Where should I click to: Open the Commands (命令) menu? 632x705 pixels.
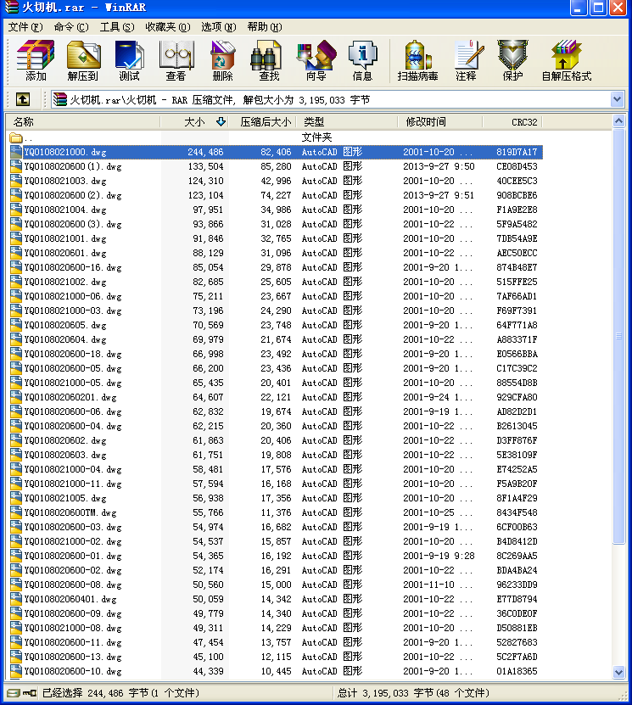pos(71,27)
